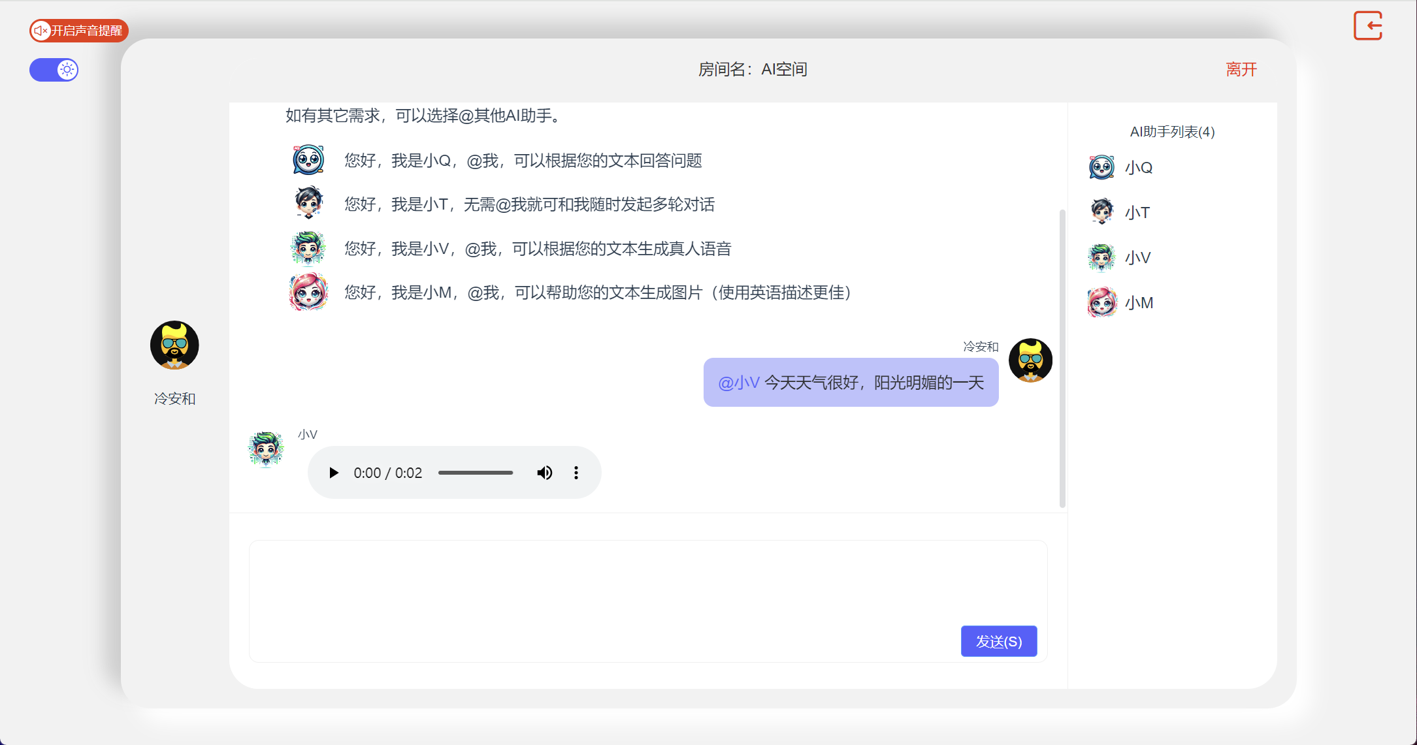
Task: Click the 0:00 / 0:02 audio time display
Action: [388, 473]
